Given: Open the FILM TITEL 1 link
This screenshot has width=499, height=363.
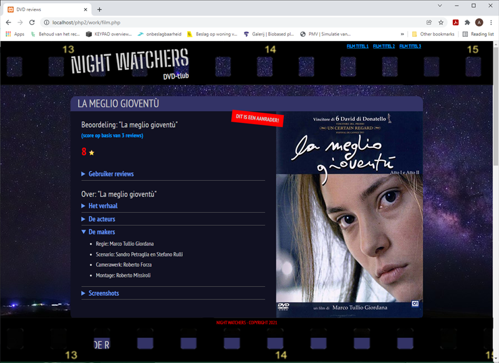Looking at the screenshot, I should pos(357,46).
